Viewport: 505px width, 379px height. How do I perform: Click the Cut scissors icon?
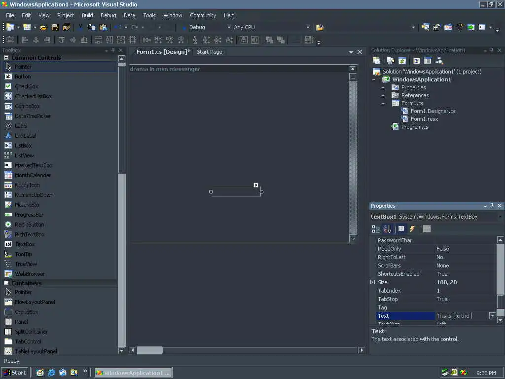pos(80,28)
